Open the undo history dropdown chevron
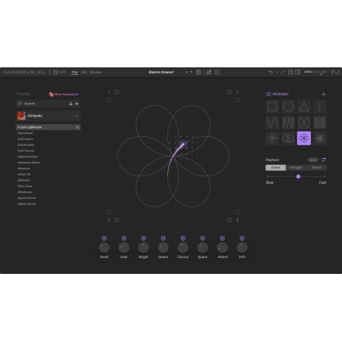Image resolution: width=342 pixels, height=342 pixels. (x=277, y=72)
